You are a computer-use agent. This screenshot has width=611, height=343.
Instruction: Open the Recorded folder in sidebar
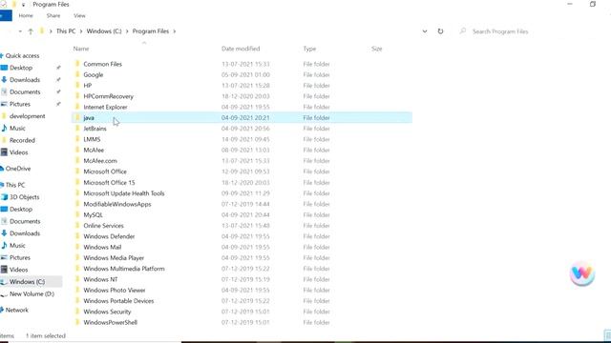(x=22, y=140)
